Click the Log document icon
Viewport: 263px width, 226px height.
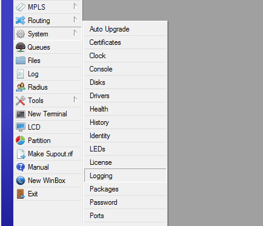[20, 74]
